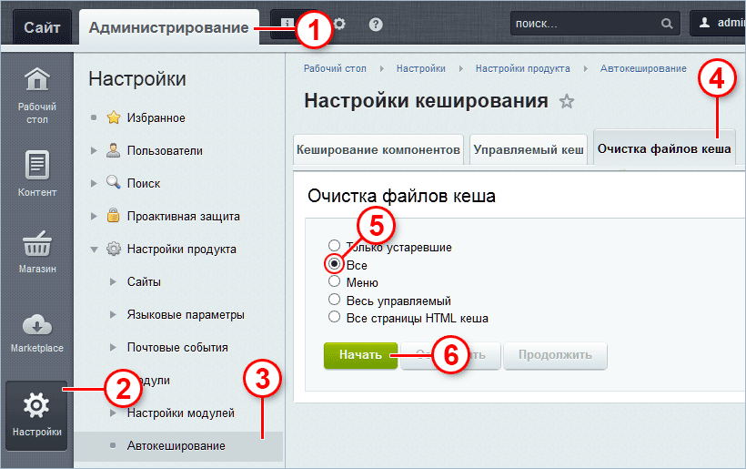Expand the Проактивная защита tree node
Screen dimensions: 746x469
pos(95,216)
